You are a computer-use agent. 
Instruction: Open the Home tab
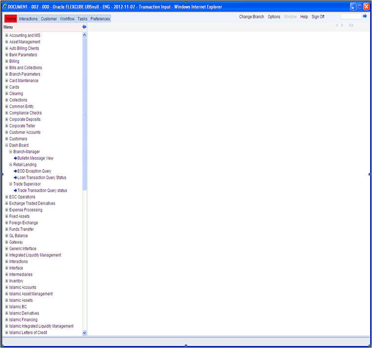[x=11, y=19]
